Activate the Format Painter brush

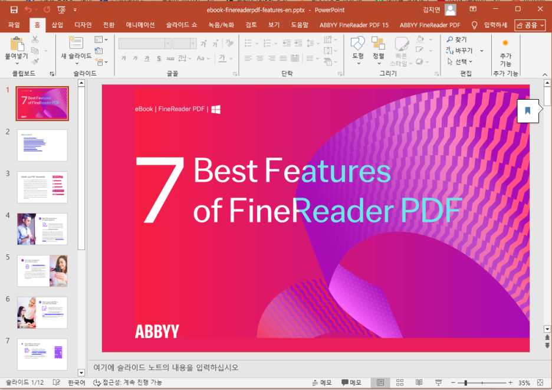point(35,61)
